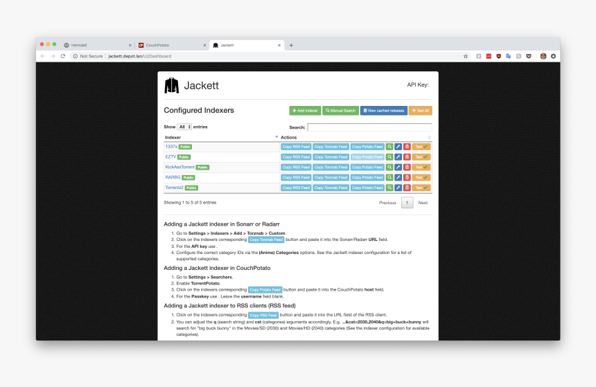Search KickAssTorrent via its magnifier icon
This screenshot has height=387, width=596.
[389, 167]
